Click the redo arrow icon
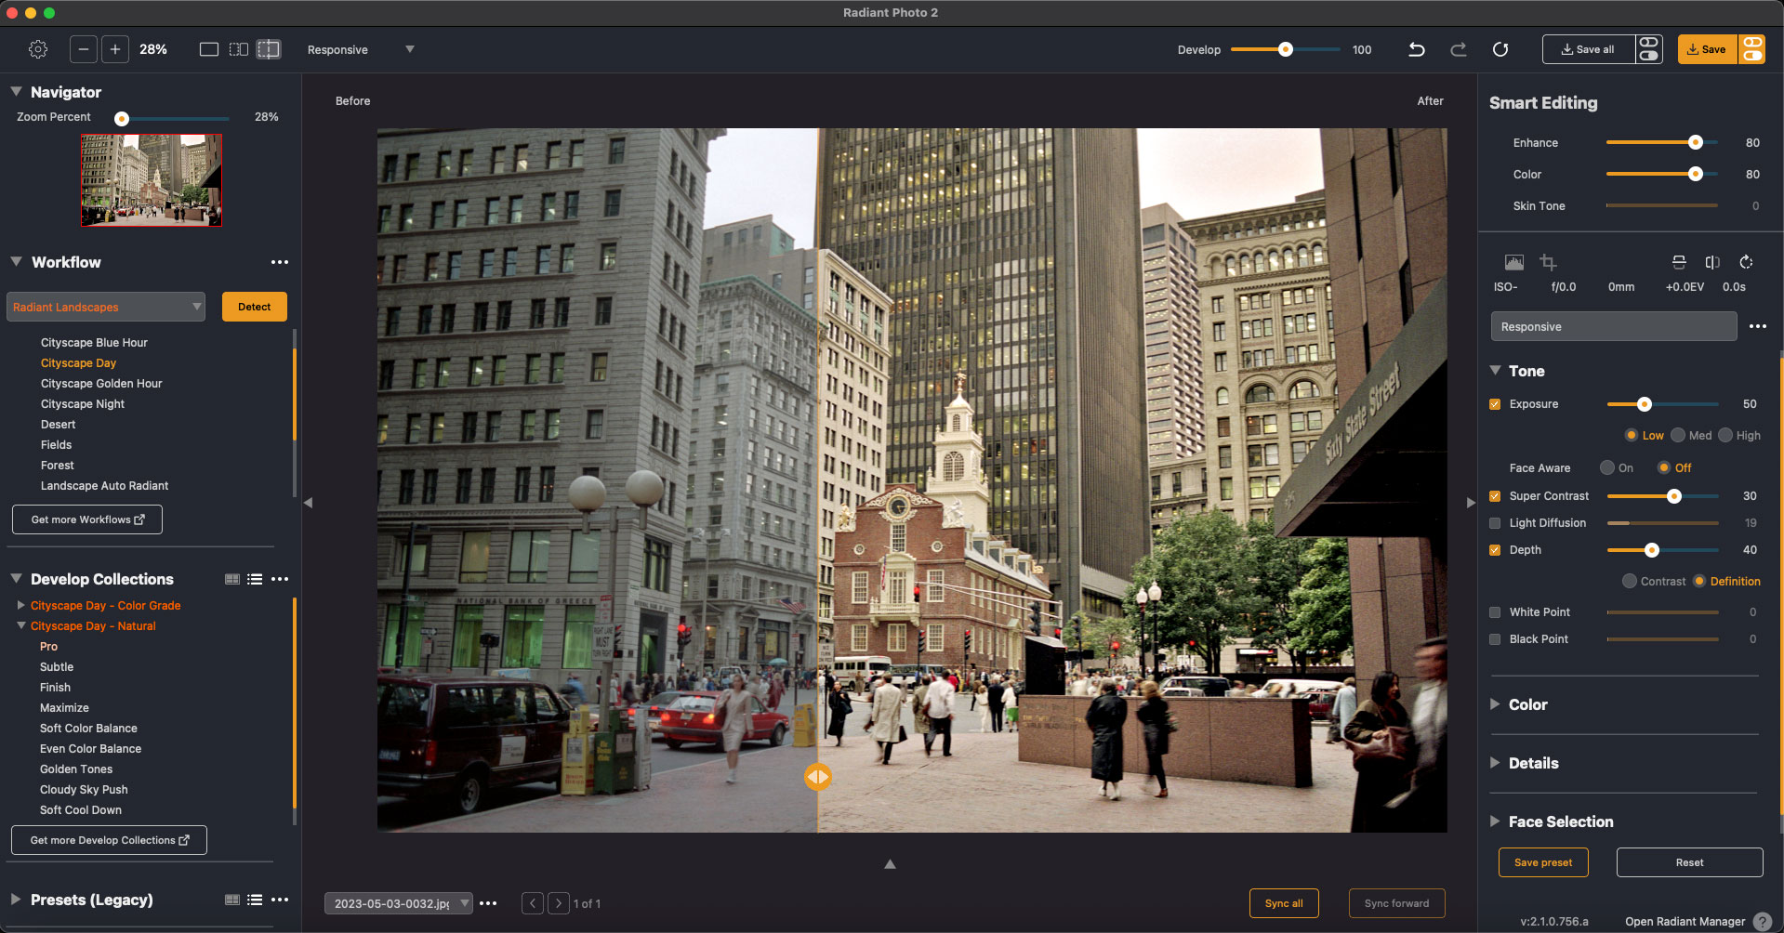Viewport: 1784px width, 933px height. coord(1458,49)
